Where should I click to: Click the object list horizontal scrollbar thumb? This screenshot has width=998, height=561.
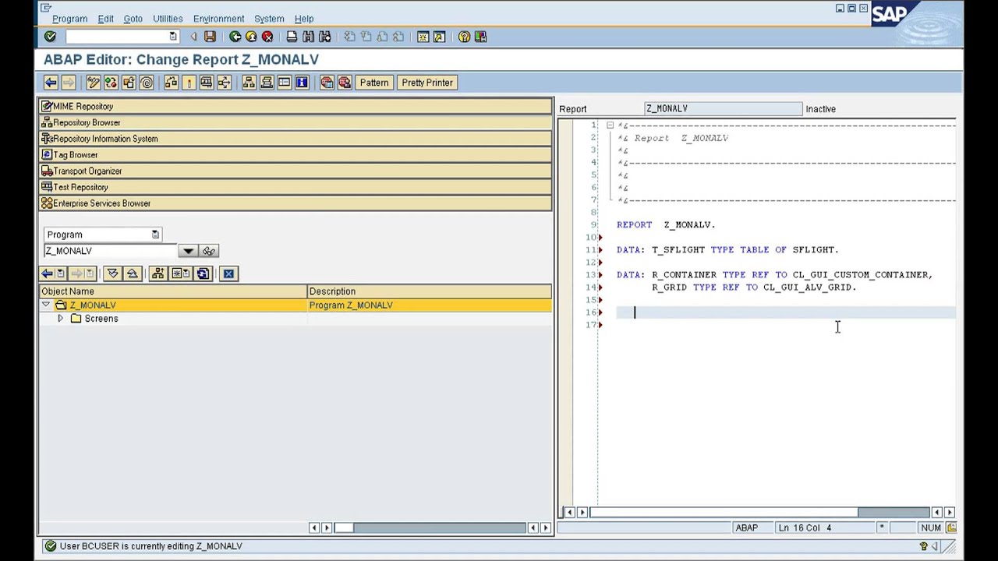[344, 528]
